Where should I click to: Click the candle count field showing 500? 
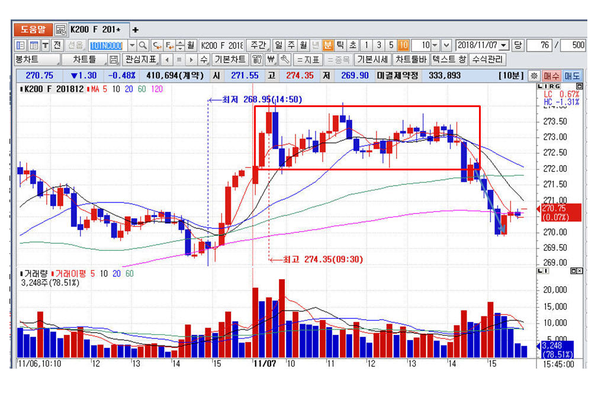coord(572,45)
